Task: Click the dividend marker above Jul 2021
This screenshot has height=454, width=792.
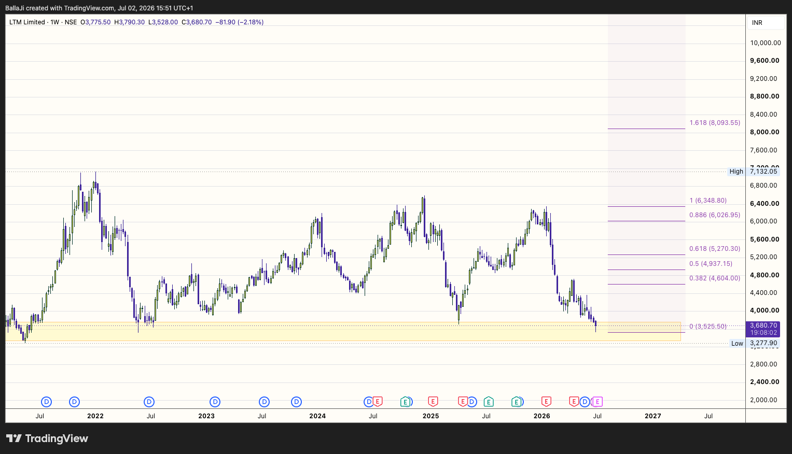Action: (46, 402)
